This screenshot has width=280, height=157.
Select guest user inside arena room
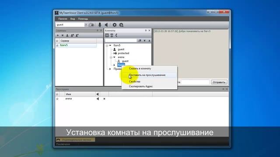pos(125,61)
